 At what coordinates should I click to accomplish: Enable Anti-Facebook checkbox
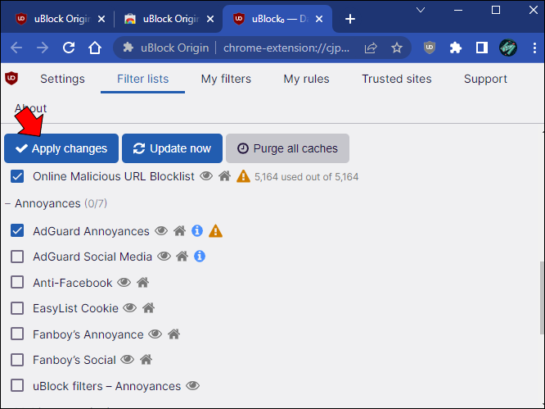(17, 282)
